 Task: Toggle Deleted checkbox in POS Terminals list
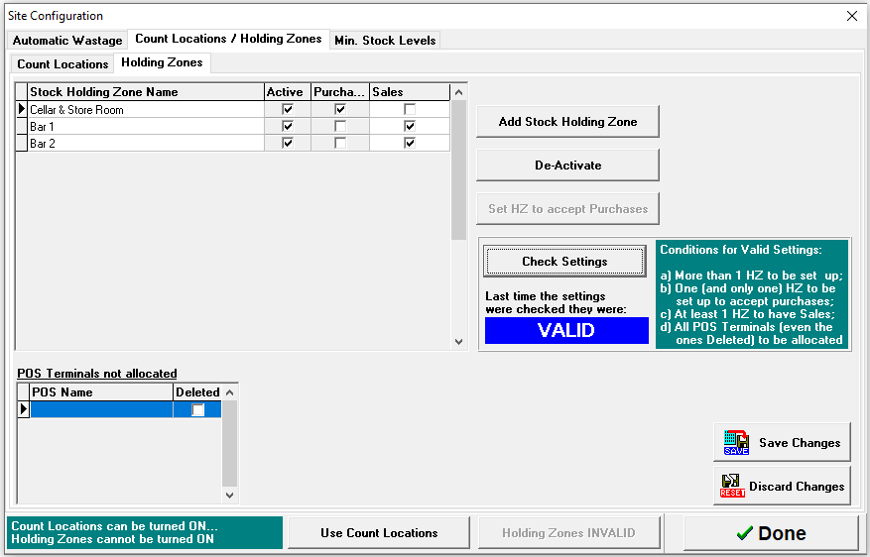click(x=198, y=409)
